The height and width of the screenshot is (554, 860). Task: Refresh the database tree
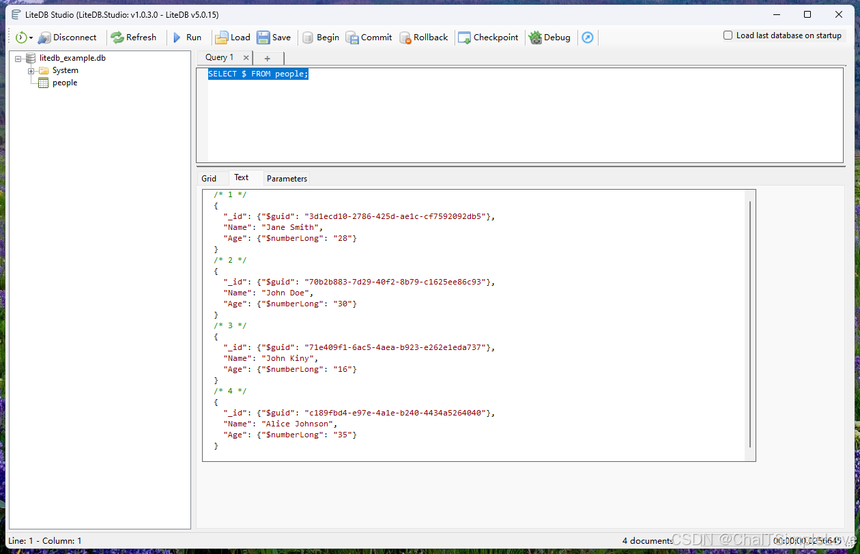[x=134, y=38]
